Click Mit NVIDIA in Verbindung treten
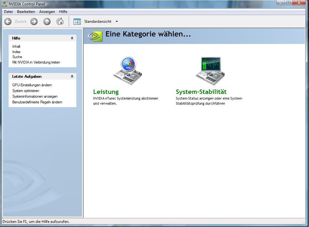 [36, 62]
